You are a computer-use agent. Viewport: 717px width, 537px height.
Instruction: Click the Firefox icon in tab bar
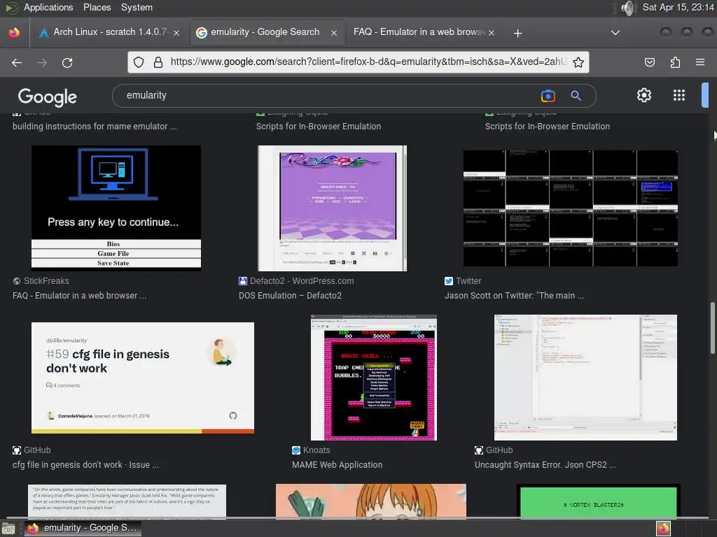coord(14,32)
